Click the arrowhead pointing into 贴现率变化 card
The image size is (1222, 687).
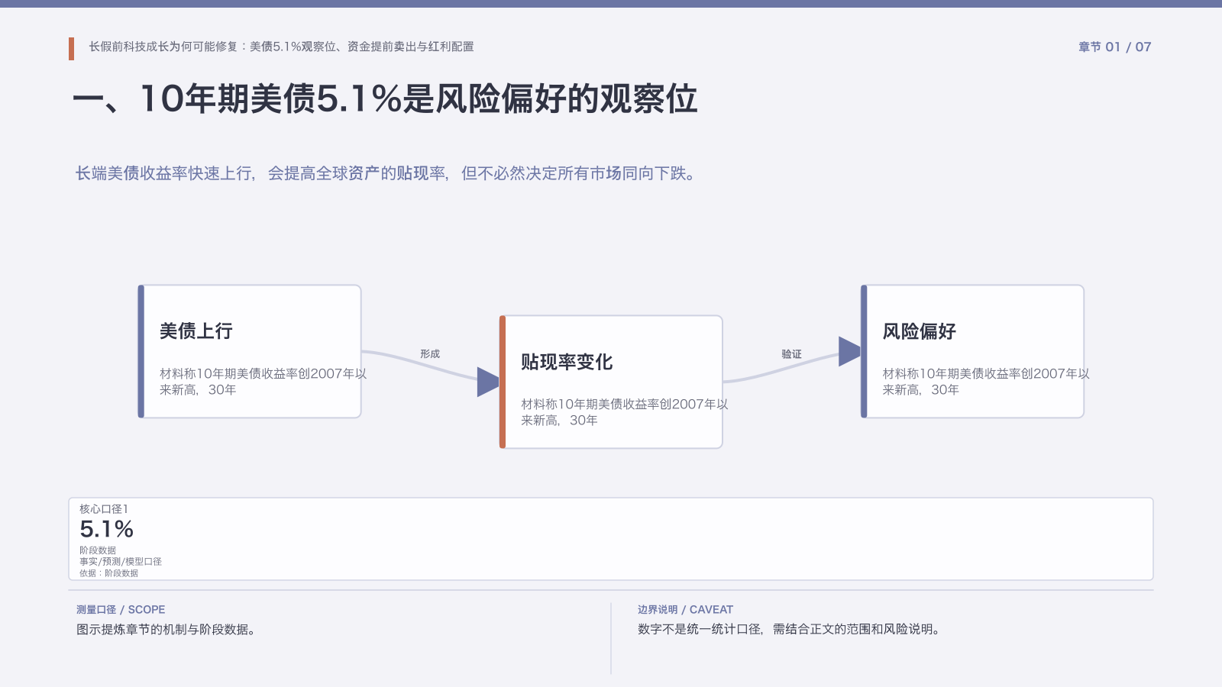tap(489, 382)
